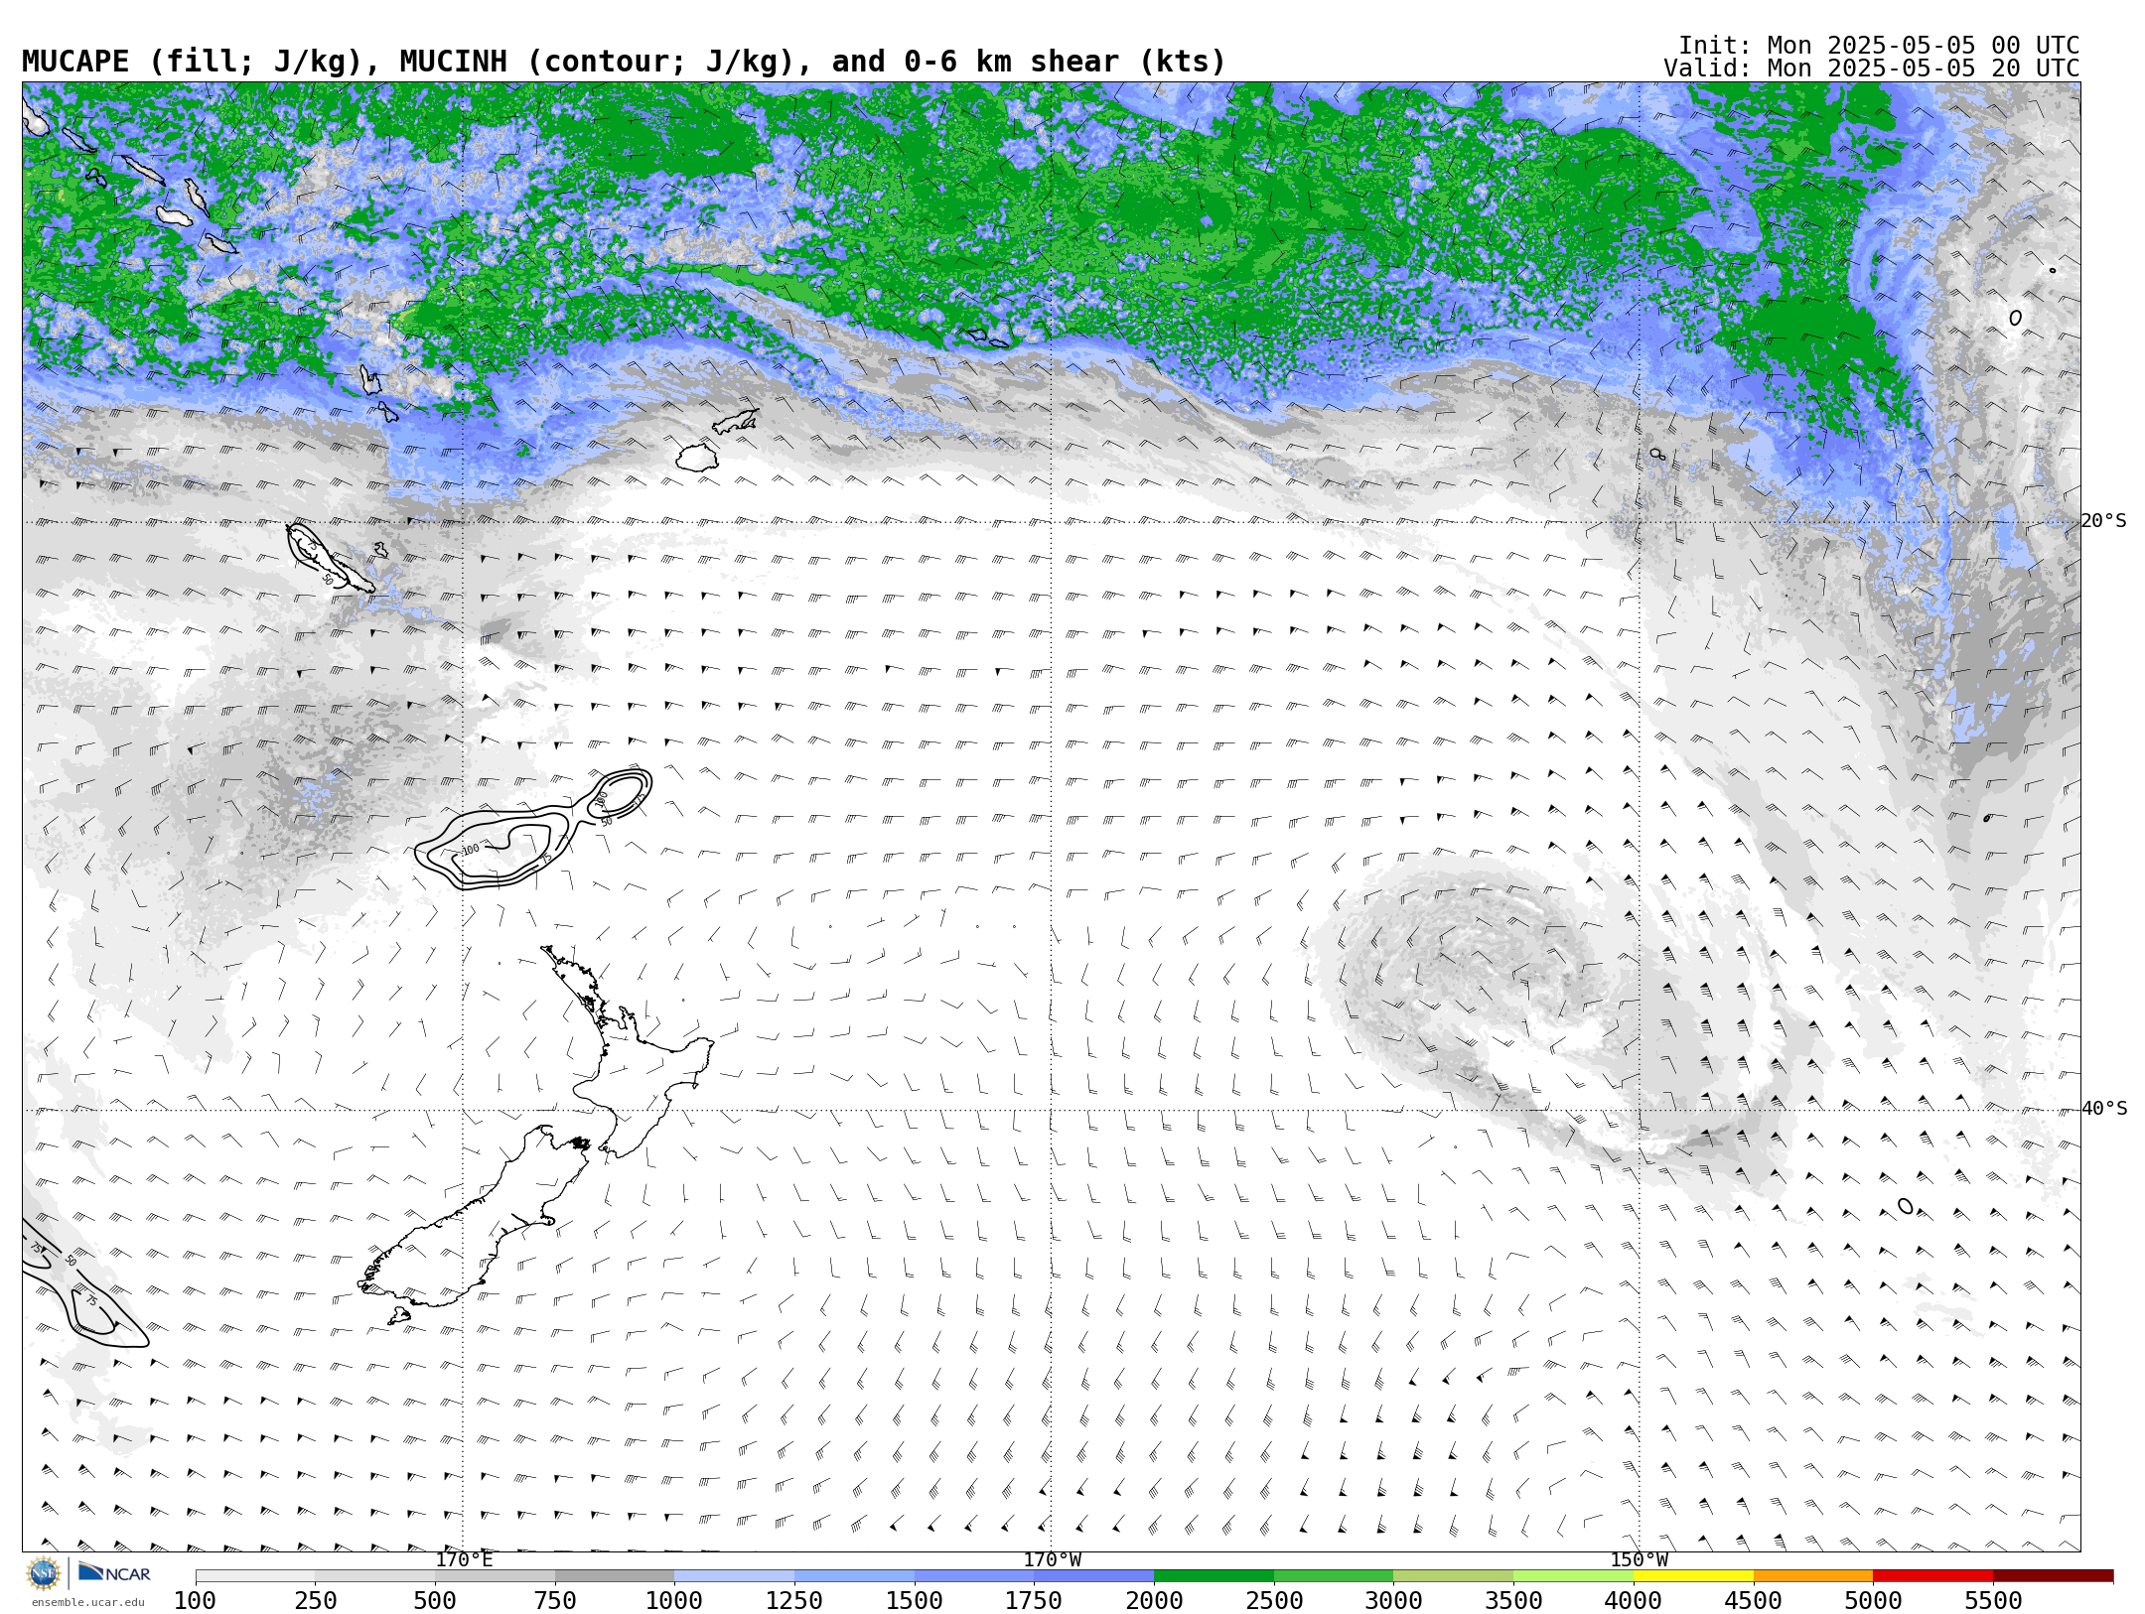The height and width of the screenshot is (1614, 2145).
Task: Click the 40°S latitude label
Action: 2104,1109
